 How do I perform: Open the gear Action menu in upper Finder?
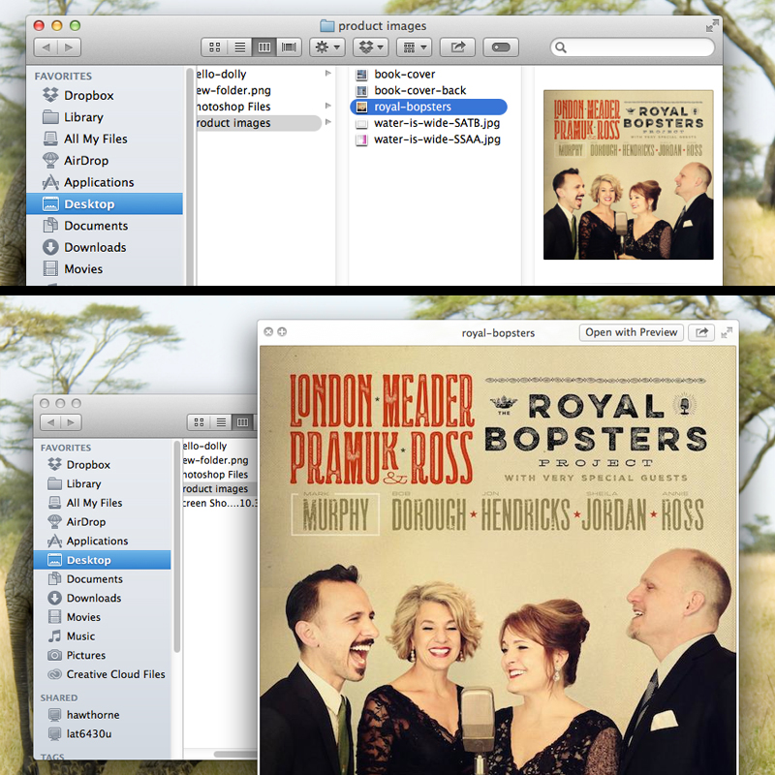(x=327, y=47)
